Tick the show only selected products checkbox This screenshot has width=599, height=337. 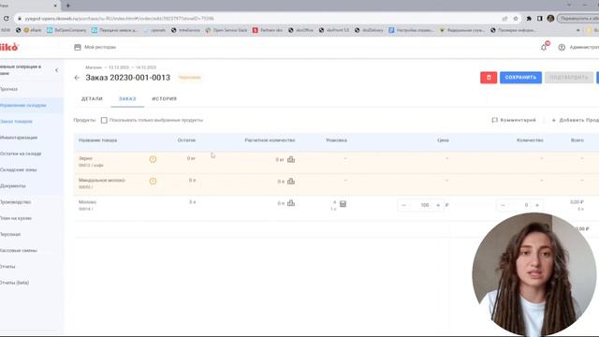pyautogui.click(x=104, y=121)
